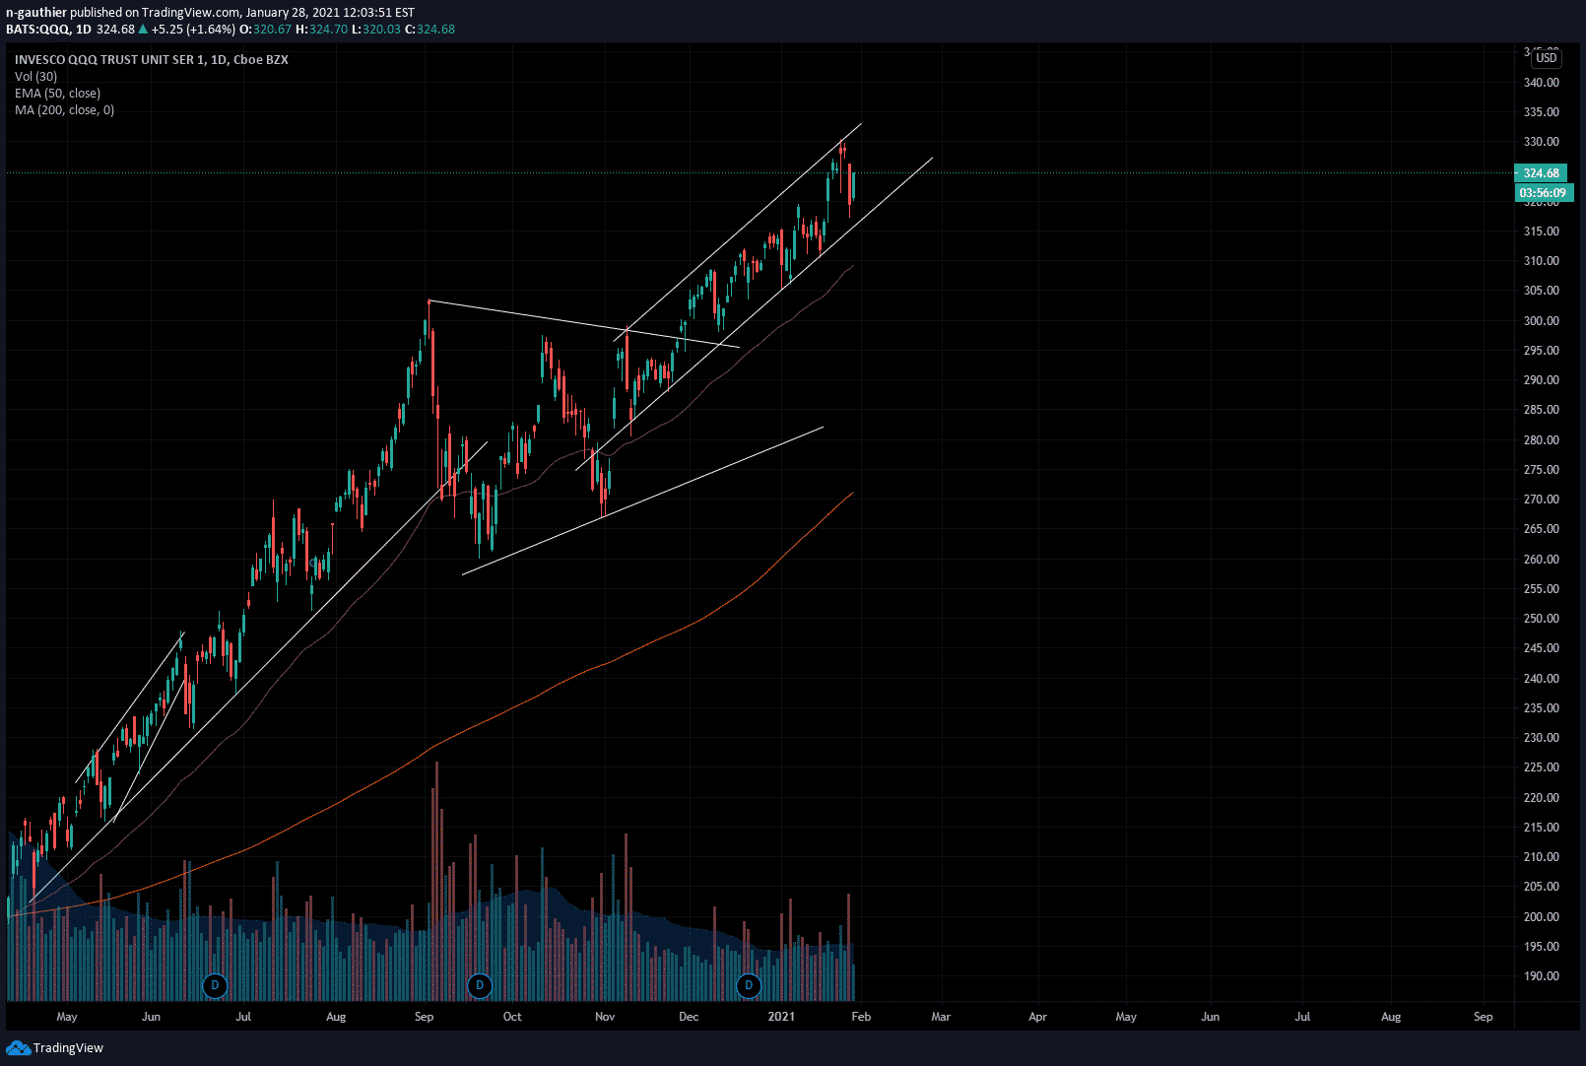Viewport: 1586px width, 1066px height.
Task: Click the 324.68 current price label
Action: point(1542,173)
